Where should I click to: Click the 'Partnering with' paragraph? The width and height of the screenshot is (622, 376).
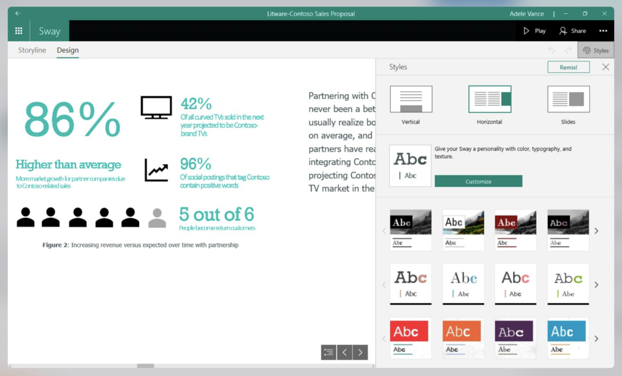(x=341, y=142)
